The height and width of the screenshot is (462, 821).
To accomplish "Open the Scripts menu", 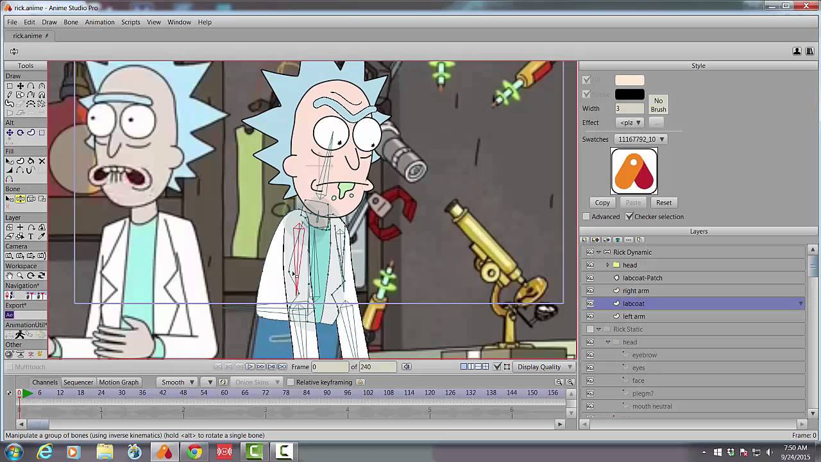I will pyautogui.click(x=131, y=22).
